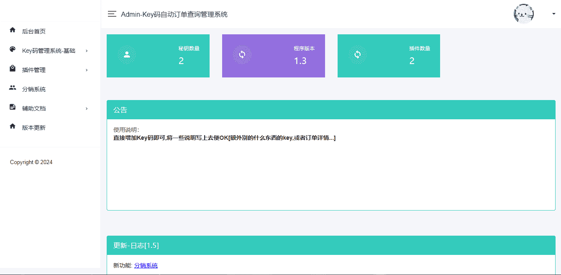Click the people icon beside 分销系统

tap(13, 88)
